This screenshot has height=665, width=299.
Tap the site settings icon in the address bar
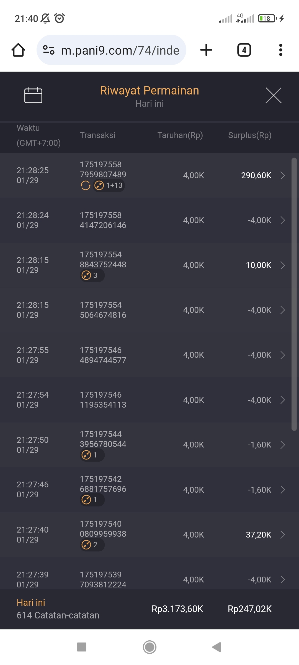(49, 50)
